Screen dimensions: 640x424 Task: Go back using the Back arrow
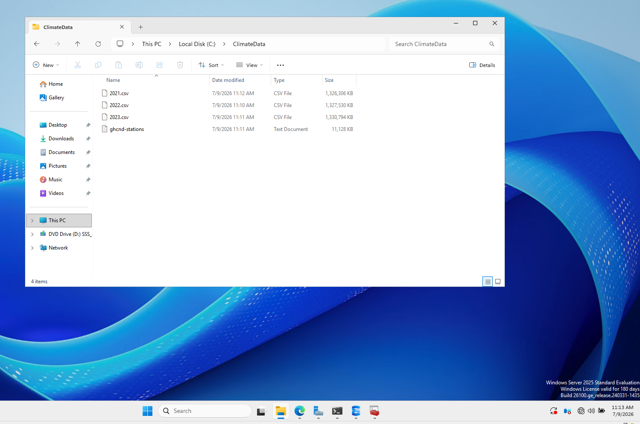[37, 44]
